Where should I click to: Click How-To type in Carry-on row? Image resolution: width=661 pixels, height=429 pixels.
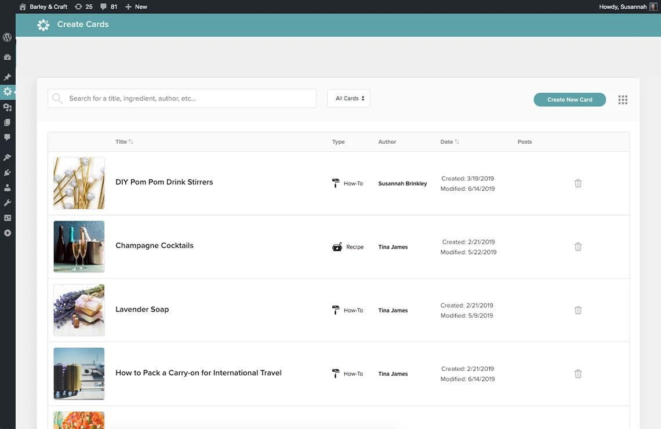(353, 374)
